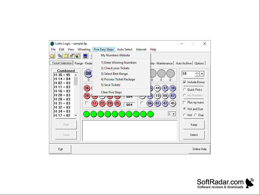
Task: Enable the Plus my nums checkbox
Action: (184, 102)
